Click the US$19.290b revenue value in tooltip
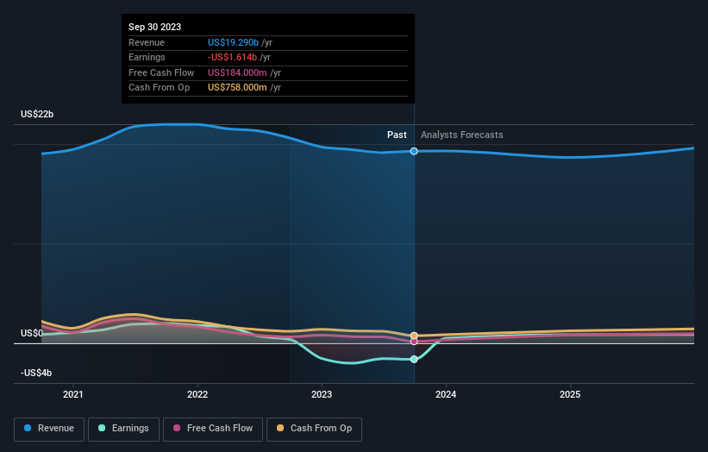 point(233,42)
